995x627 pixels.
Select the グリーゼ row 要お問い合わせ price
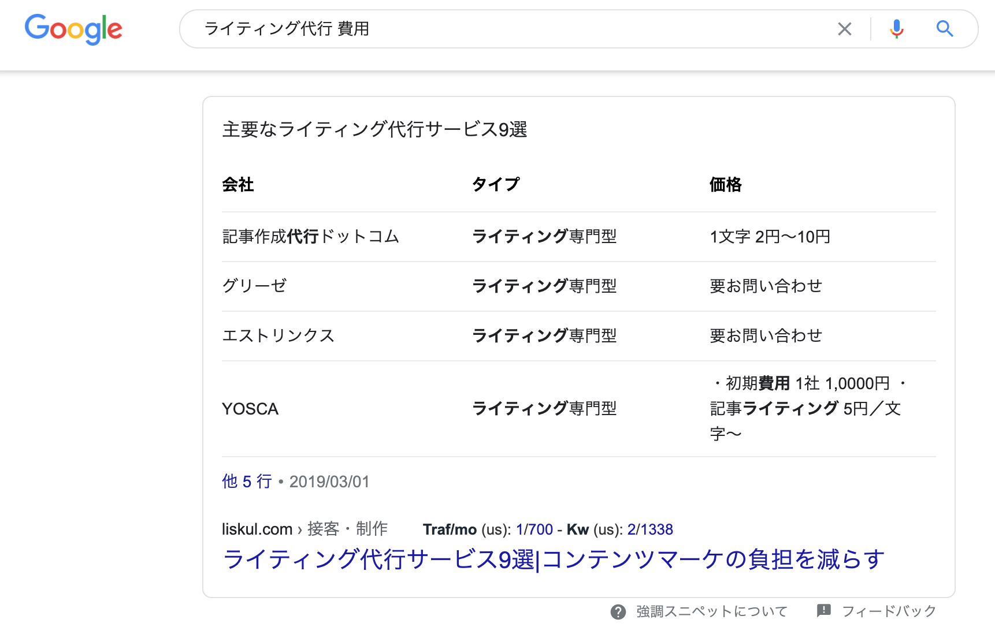(766, 286)
